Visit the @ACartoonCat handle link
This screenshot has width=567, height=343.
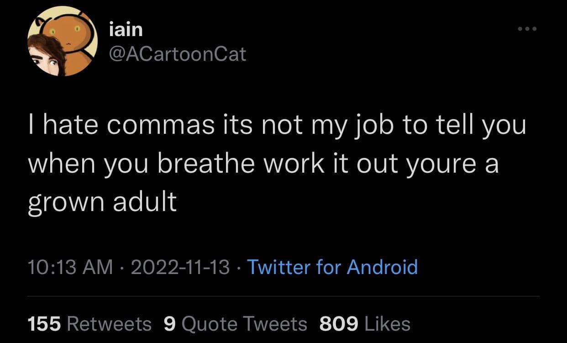(178, 54)
